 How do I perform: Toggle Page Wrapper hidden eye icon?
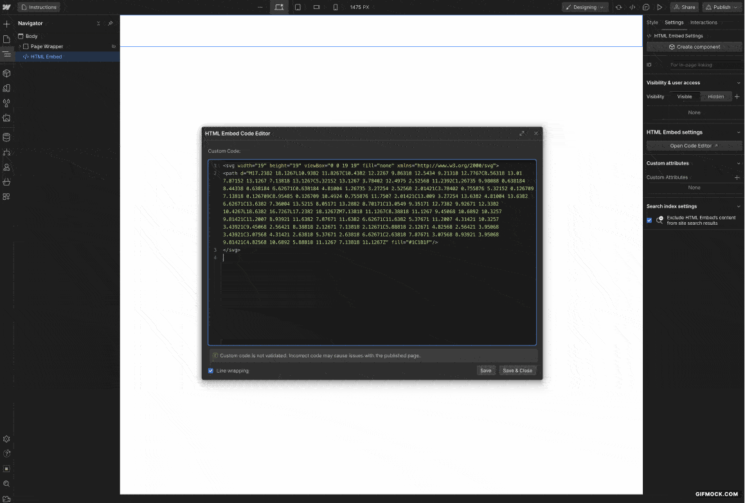[x=114, y=46]
